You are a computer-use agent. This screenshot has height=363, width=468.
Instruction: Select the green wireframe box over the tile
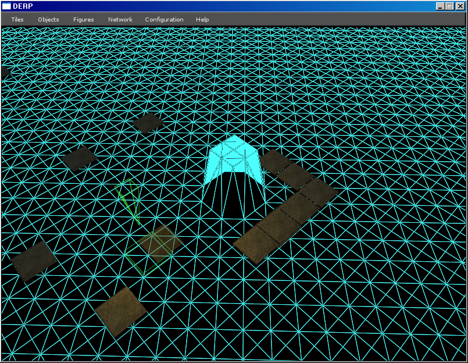tap(149, 254)
